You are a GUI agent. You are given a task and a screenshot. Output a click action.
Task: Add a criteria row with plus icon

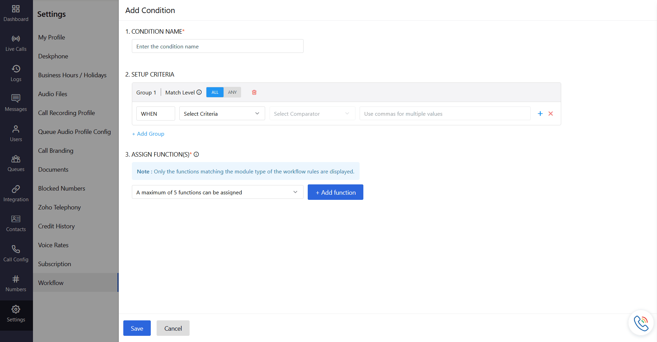540,114
